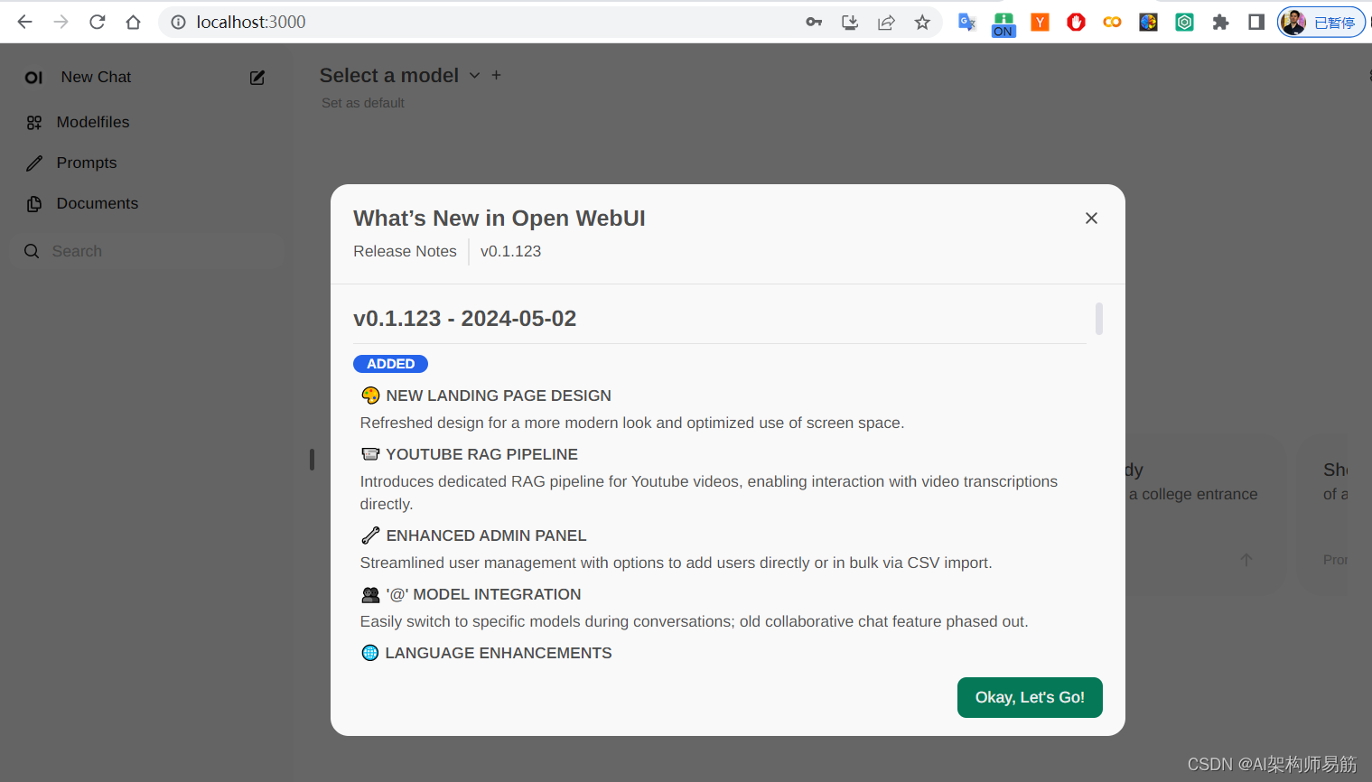
Task: Click the browser forward arrow
Action: point(61,22)
